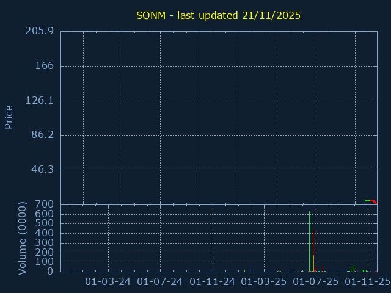Click the 01-03-25 date label
The width and height of the screenshot is (391, 293).
[264, 281]
